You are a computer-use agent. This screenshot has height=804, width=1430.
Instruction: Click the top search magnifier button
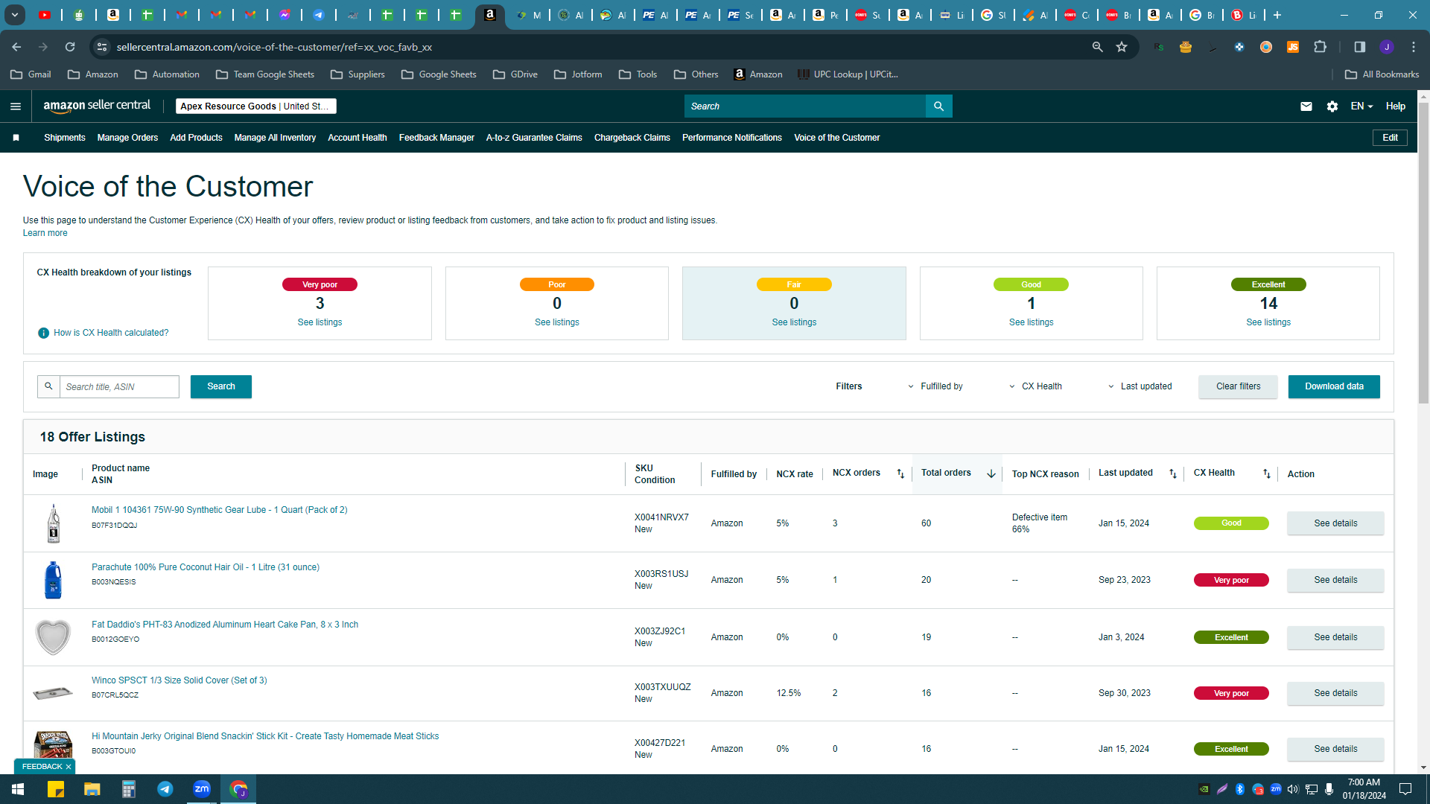pos(938,106)
